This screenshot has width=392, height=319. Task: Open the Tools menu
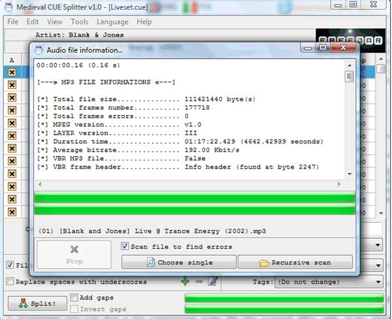[x=79, y=22]
